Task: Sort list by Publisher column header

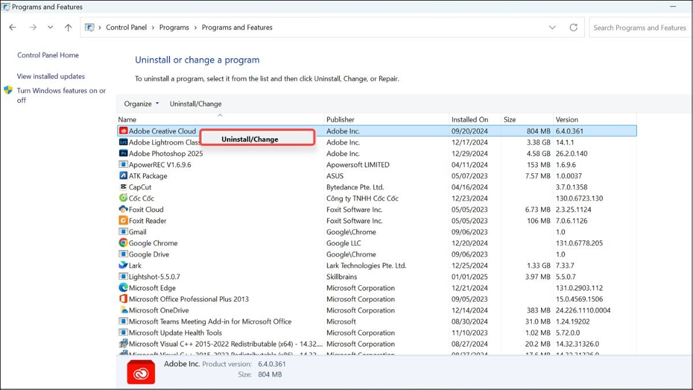Action: coord(386,120)
